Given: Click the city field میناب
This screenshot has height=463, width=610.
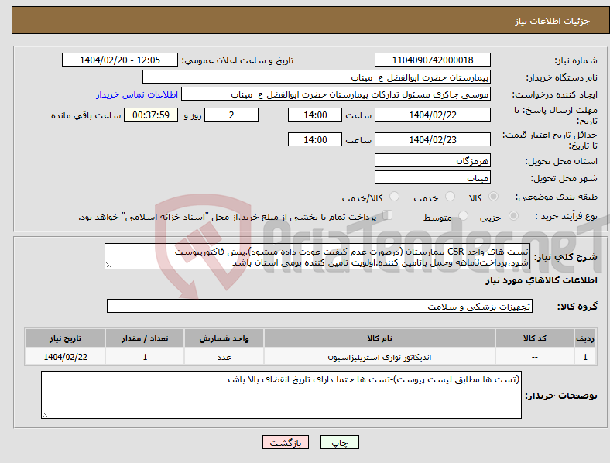Looking at the screenshot, I should (x=432, y=177).
